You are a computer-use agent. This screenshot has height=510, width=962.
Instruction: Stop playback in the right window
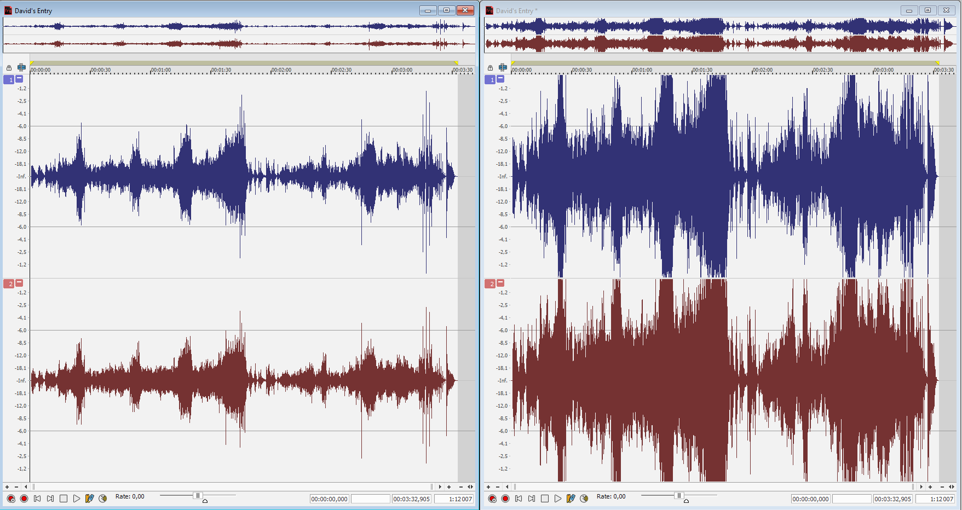[x=545, y=499]
